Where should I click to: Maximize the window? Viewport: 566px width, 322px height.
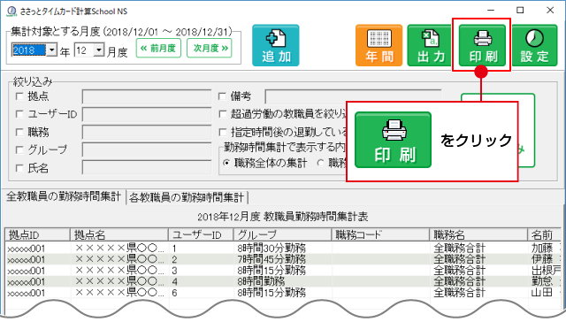(520, 11)
